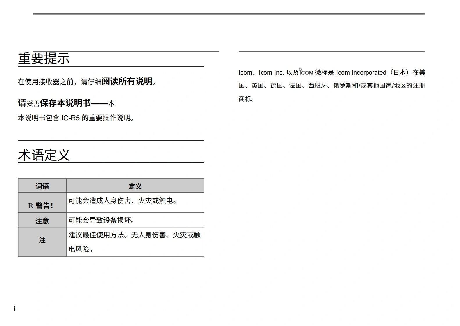The width and height of the screenshot is (460, 326).
Task: Click the 俄罗斯 text in country list
Action: tap(342, 86)
